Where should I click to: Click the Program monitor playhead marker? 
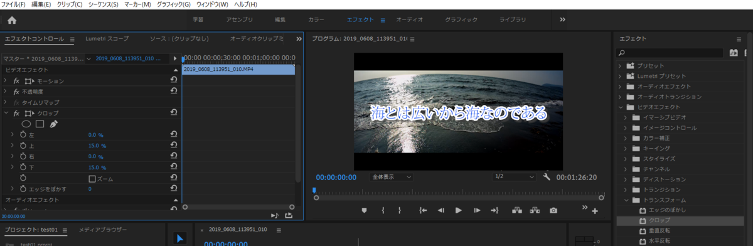pos(314,190)
